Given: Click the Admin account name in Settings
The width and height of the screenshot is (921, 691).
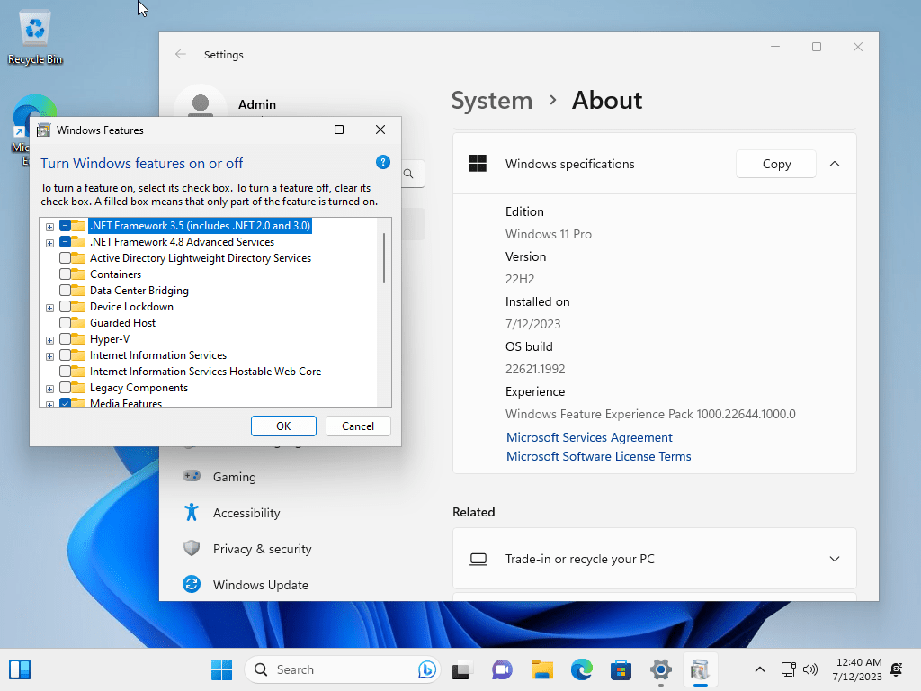Looking at the screenshot, I should tap(257, 104).
